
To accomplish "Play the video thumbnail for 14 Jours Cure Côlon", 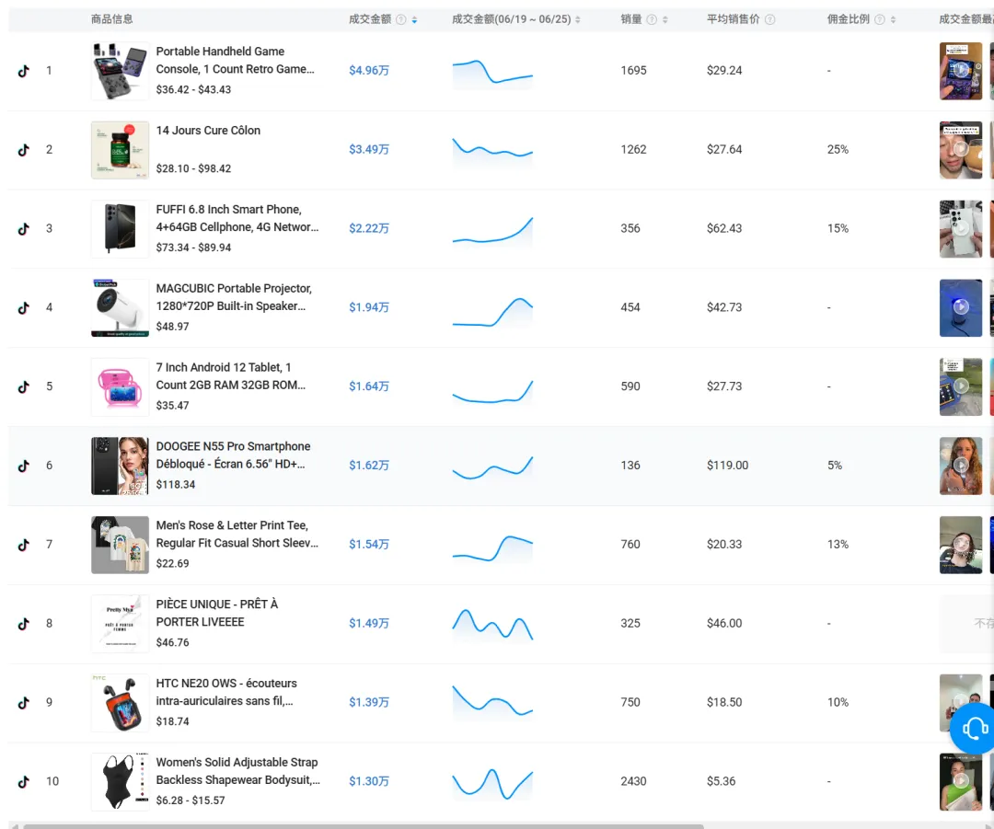I will pyautogui.click(x=960, y=150).
